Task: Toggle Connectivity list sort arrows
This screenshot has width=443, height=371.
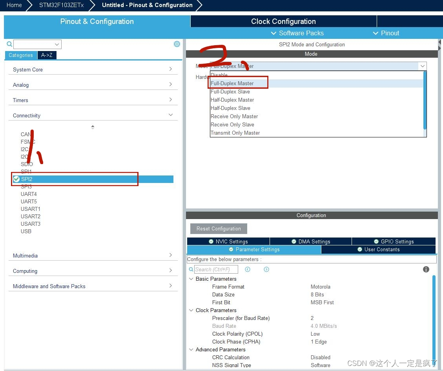Action: [93, 127]
